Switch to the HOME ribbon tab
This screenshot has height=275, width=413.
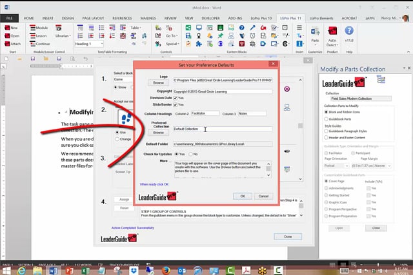[x=28, y=18]
